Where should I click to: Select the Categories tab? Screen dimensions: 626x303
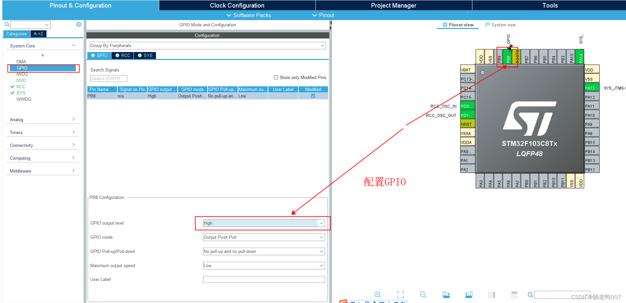[16, 34]
